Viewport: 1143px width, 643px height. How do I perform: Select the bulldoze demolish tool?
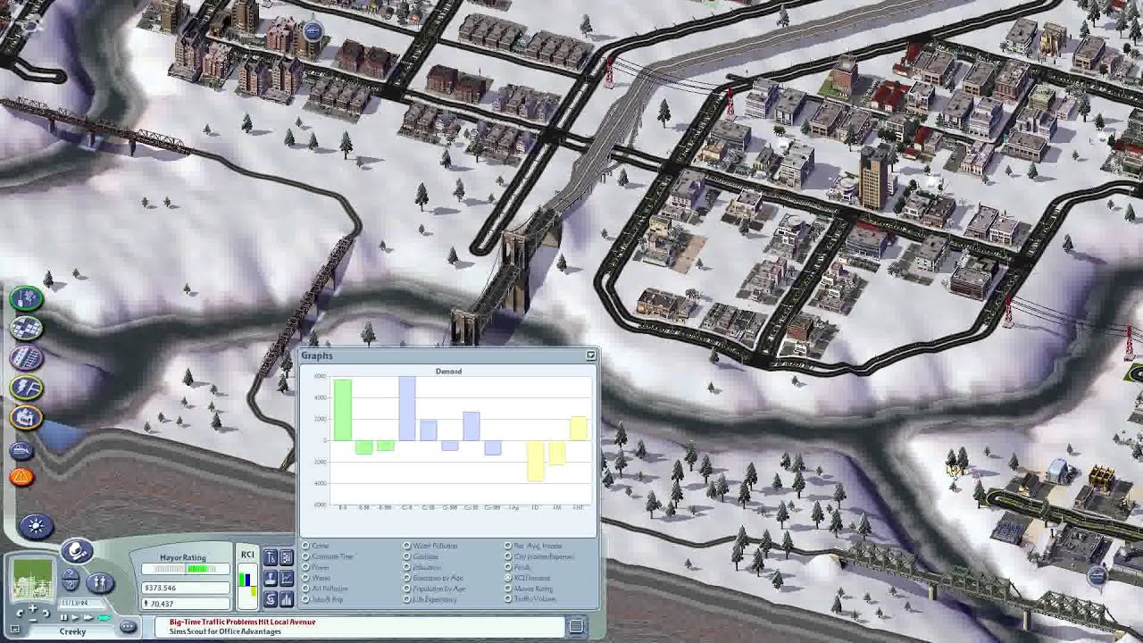(x=22, y=450)
